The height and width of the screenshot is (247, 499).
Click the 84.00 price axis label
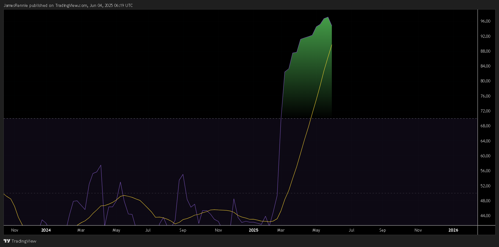485,66
